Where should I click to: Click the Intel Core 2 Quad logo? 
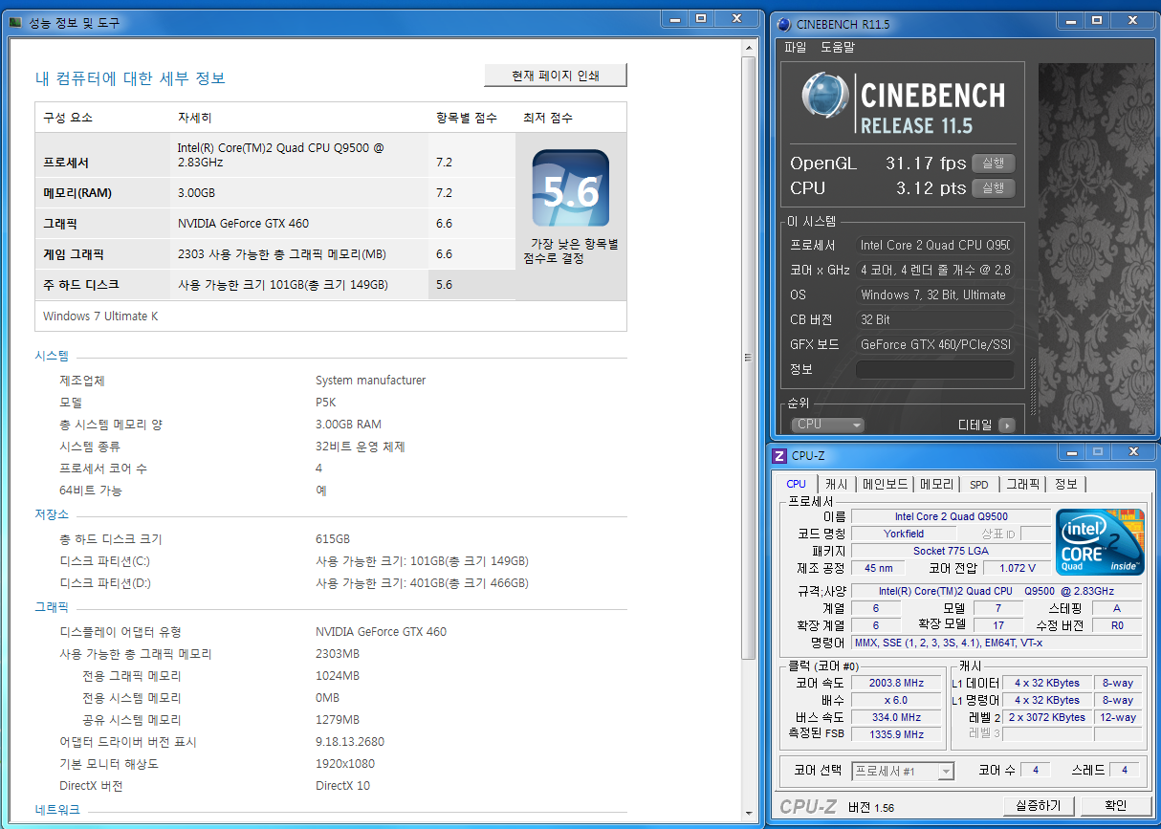[x=1100, y=542]
